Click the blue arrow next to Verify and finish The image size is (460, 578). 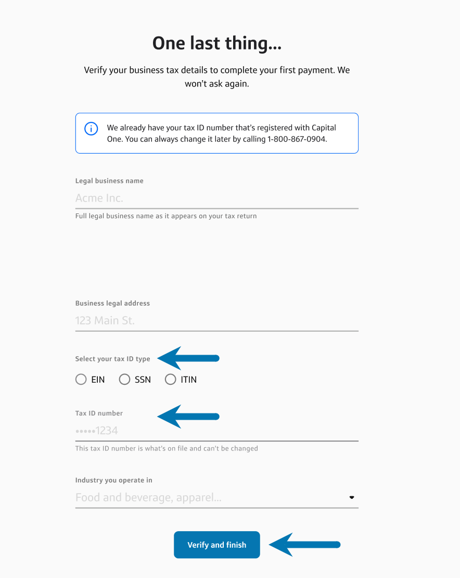304,545
